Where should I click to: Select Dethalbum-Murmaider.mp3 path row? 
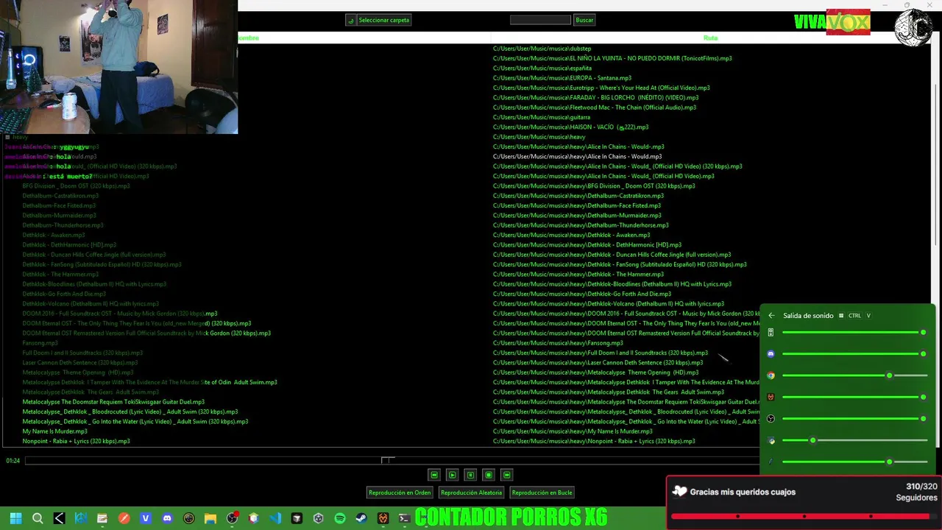point(578,216)
